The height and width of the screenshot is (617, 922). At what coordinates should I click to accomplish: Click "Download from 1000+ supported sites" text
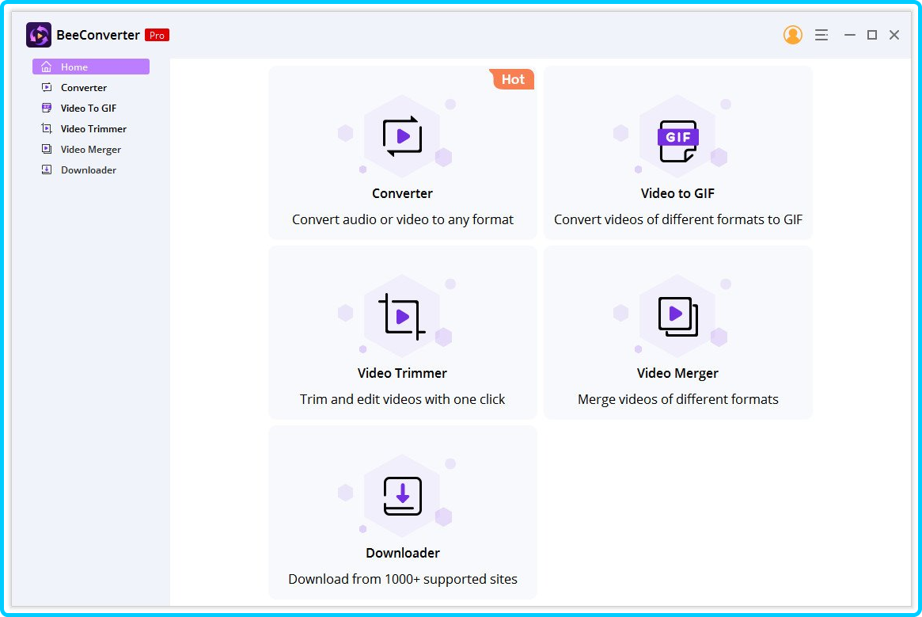pyautogui.click(x=403, y=579)
